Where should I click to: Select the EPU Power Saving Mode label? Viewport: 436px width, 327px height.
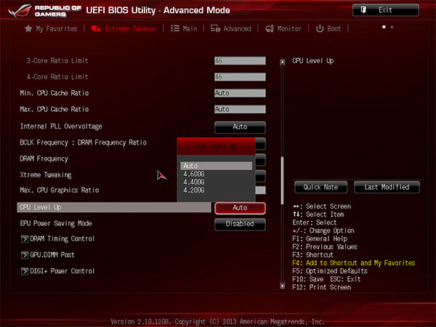pyautogui.click(x=56, y=223)
